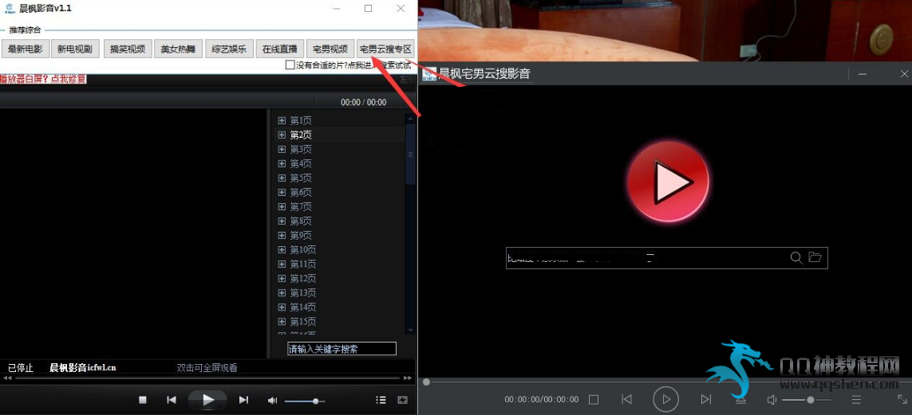Open the 美女热舞 category

click(x=178, y=49)
